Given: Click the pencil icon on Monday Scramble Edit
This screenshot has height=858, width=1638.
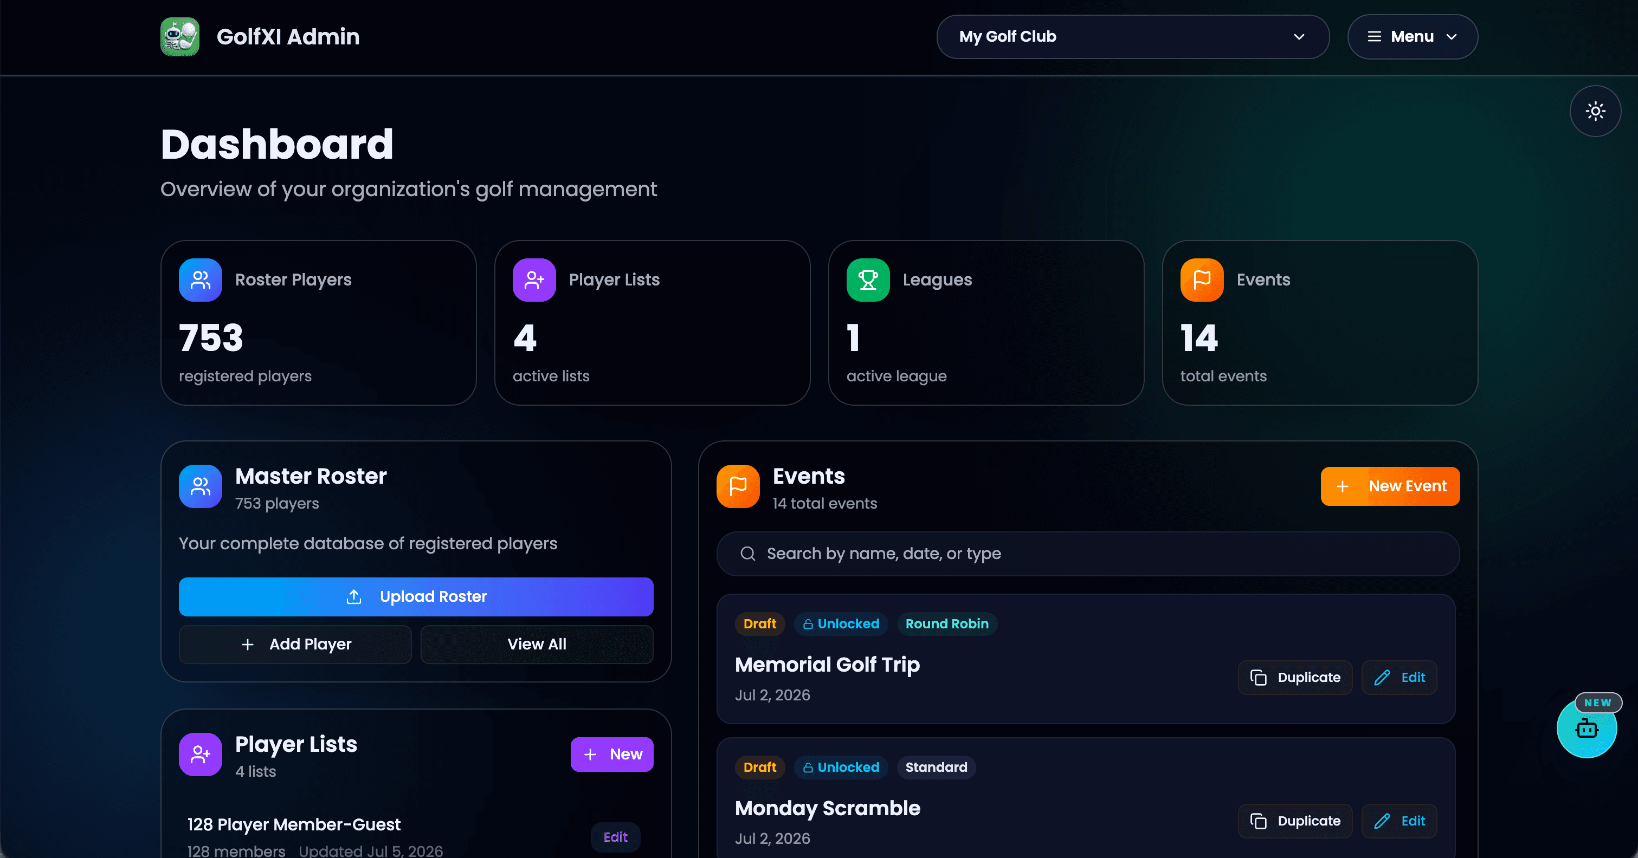Looking at the screenshot, I should click(x=1382, y=821).
